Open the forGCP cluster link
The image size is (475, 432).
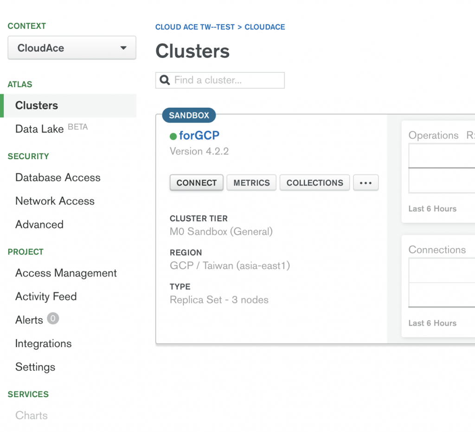[199, 135]
